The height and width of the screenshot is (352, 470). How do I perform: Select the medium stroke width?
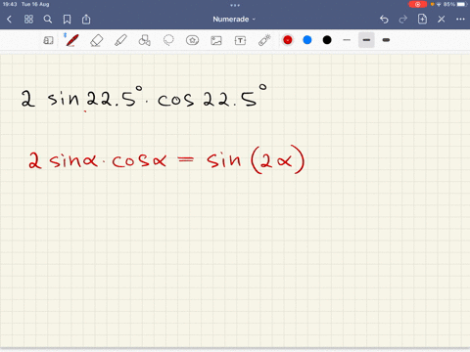[366, 40]
